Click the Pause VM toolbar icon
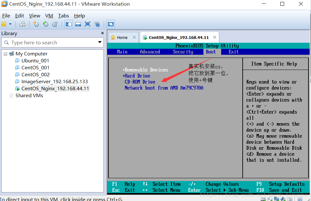311x201 pixels. click(4, 24)
